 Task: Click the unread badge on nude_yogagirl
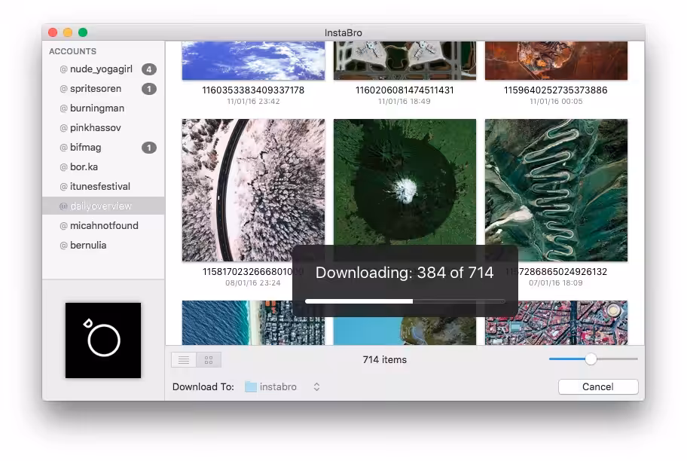click(149, 69)
